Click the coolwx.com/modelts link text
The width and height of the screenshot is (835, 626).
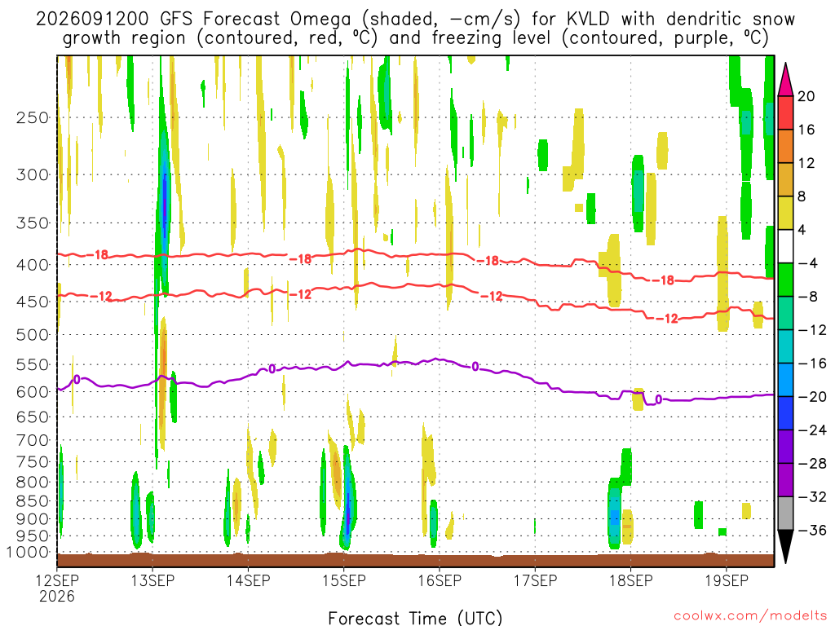[750, 616]
